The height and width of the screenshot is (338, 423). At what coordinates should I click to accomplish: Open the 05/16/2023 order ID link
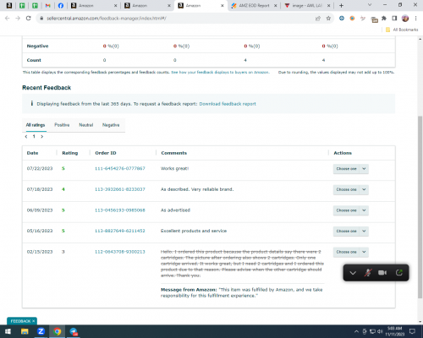pyautogui.click(x=120, y=231)
